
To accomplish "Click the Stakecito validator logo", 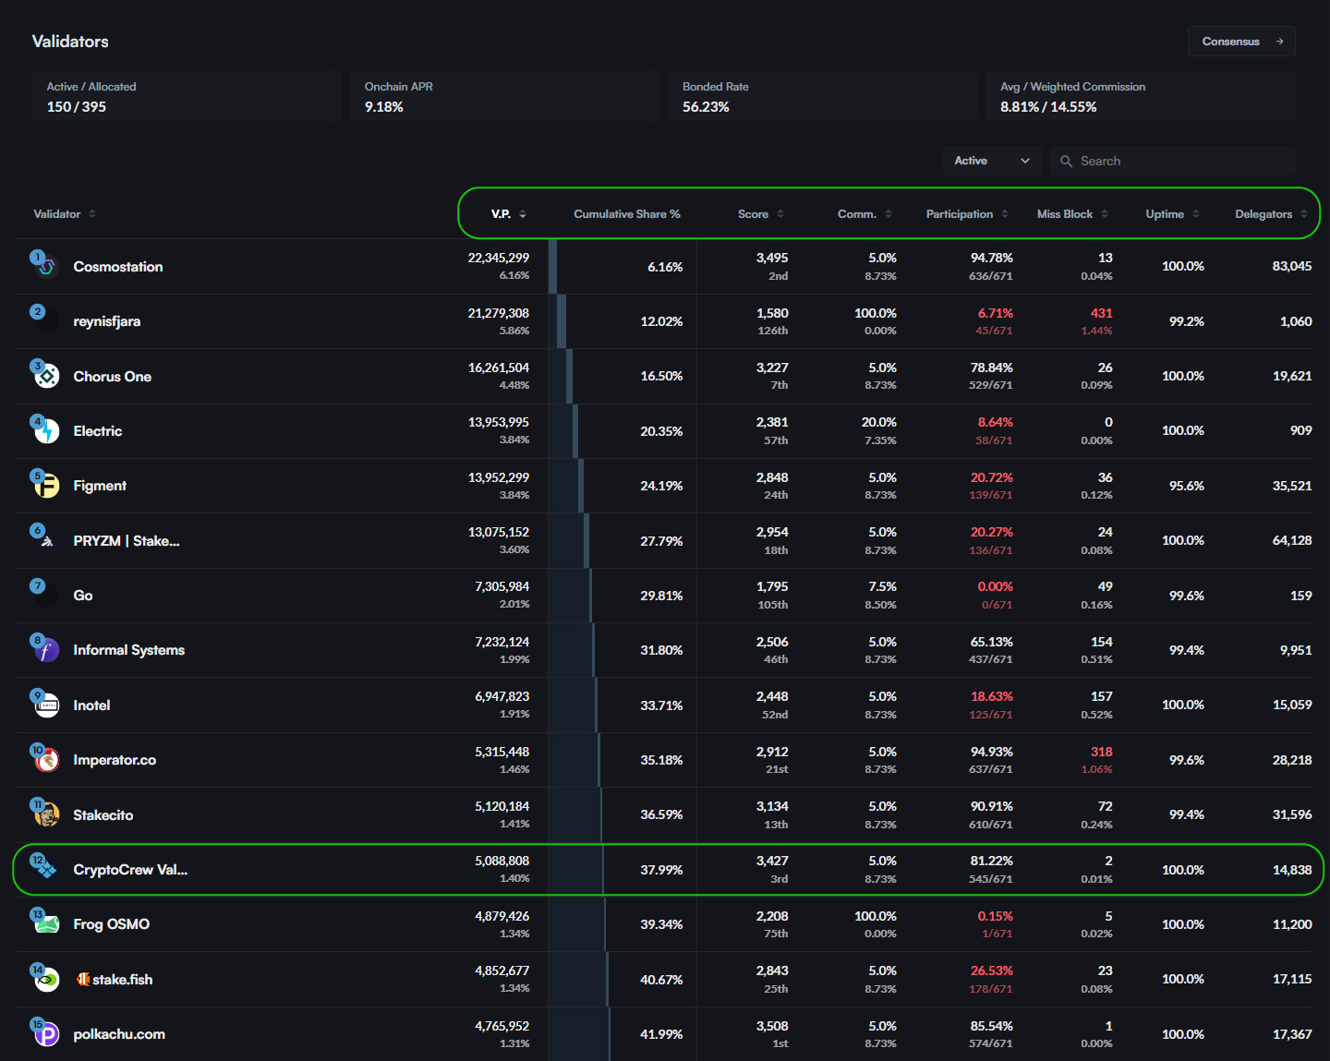I will click(x=47, y=815).
